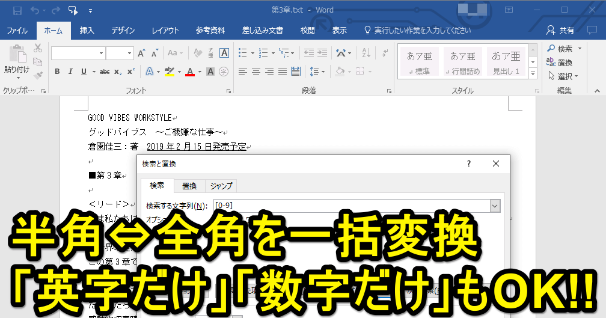Image resolution: width=606 pixels, height=318 pixels.
Task: Apply strikethrough (abc) formatting
Action: pyautogui.click(x=105, y=72)
